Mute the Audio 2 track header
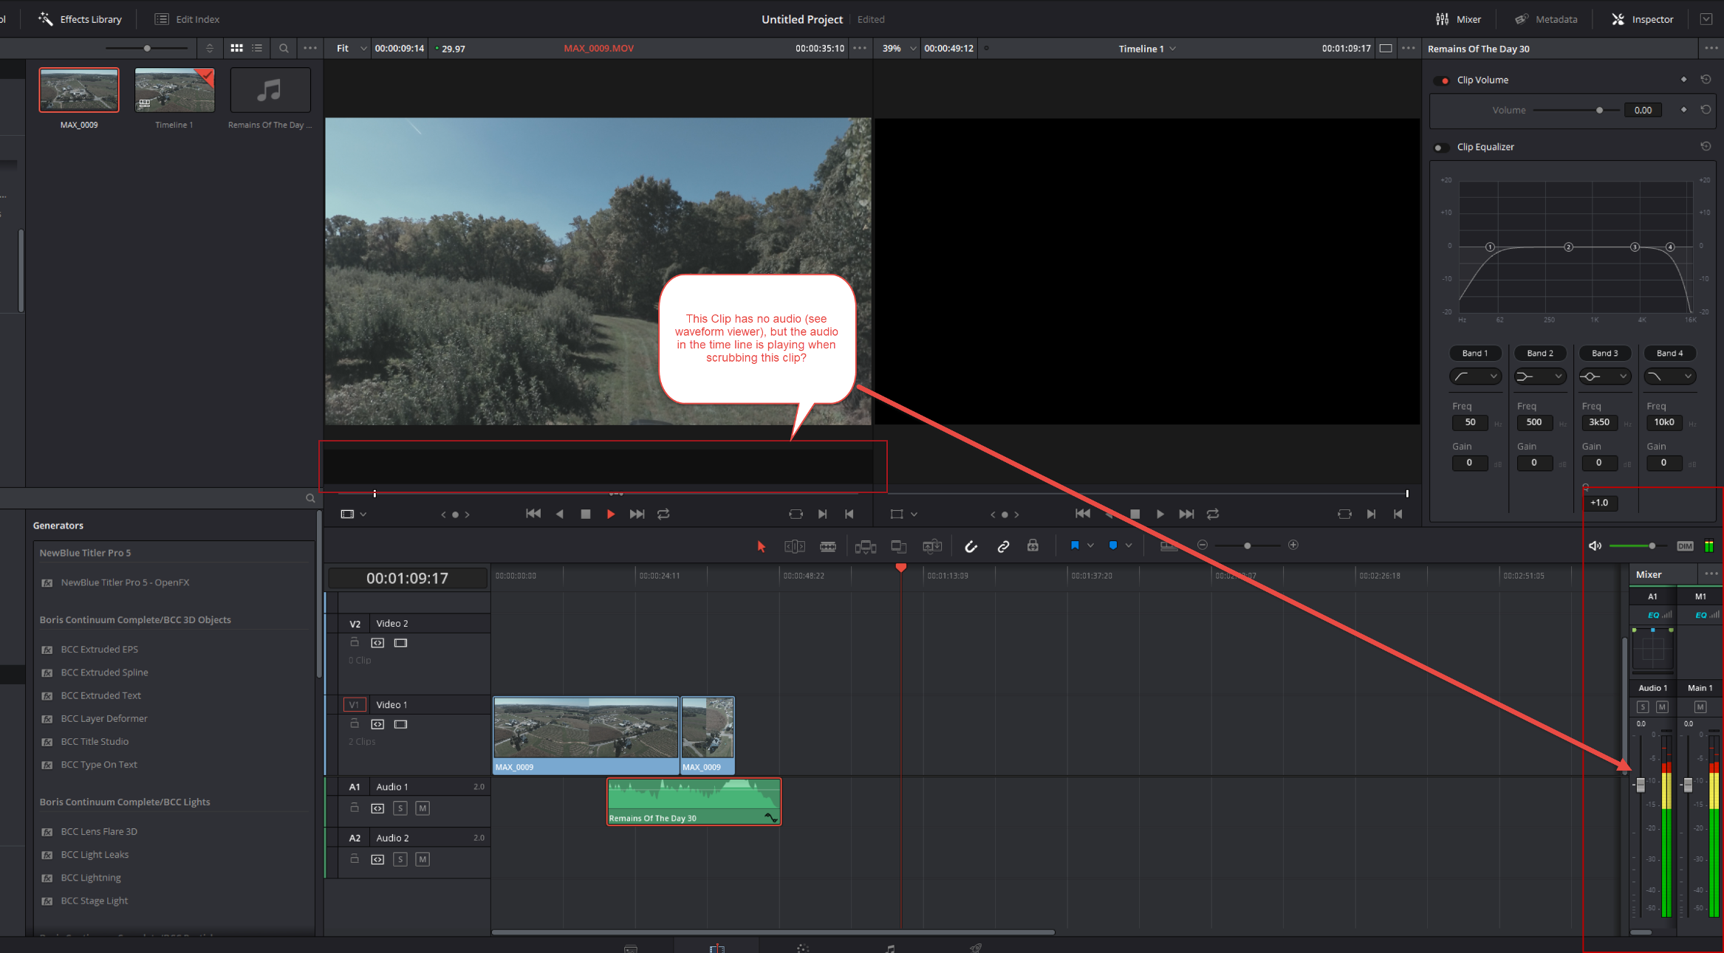Image resolution: width=1724 pixels, height=953 pixels. pos(423,859)
